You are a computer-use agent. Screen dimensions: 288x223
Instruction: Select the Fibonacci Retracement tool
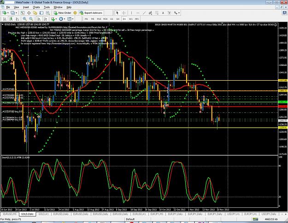pos(157,13)
